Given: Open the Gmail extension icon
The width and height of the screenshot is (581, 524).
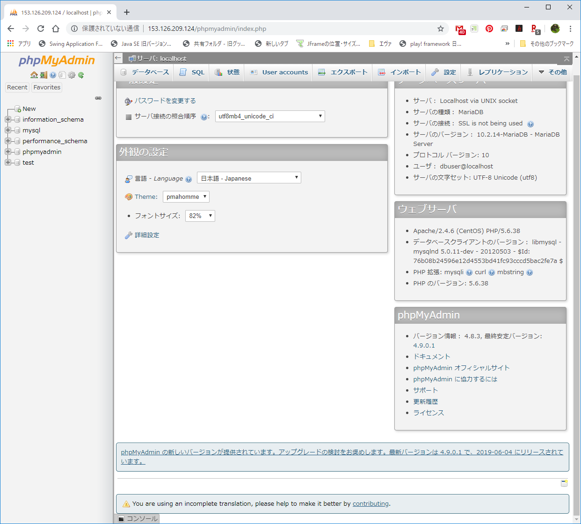Looking at the screenshot, I should 460,29.
